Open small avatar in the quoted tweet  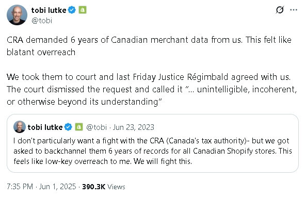click(x=20, y=127)
